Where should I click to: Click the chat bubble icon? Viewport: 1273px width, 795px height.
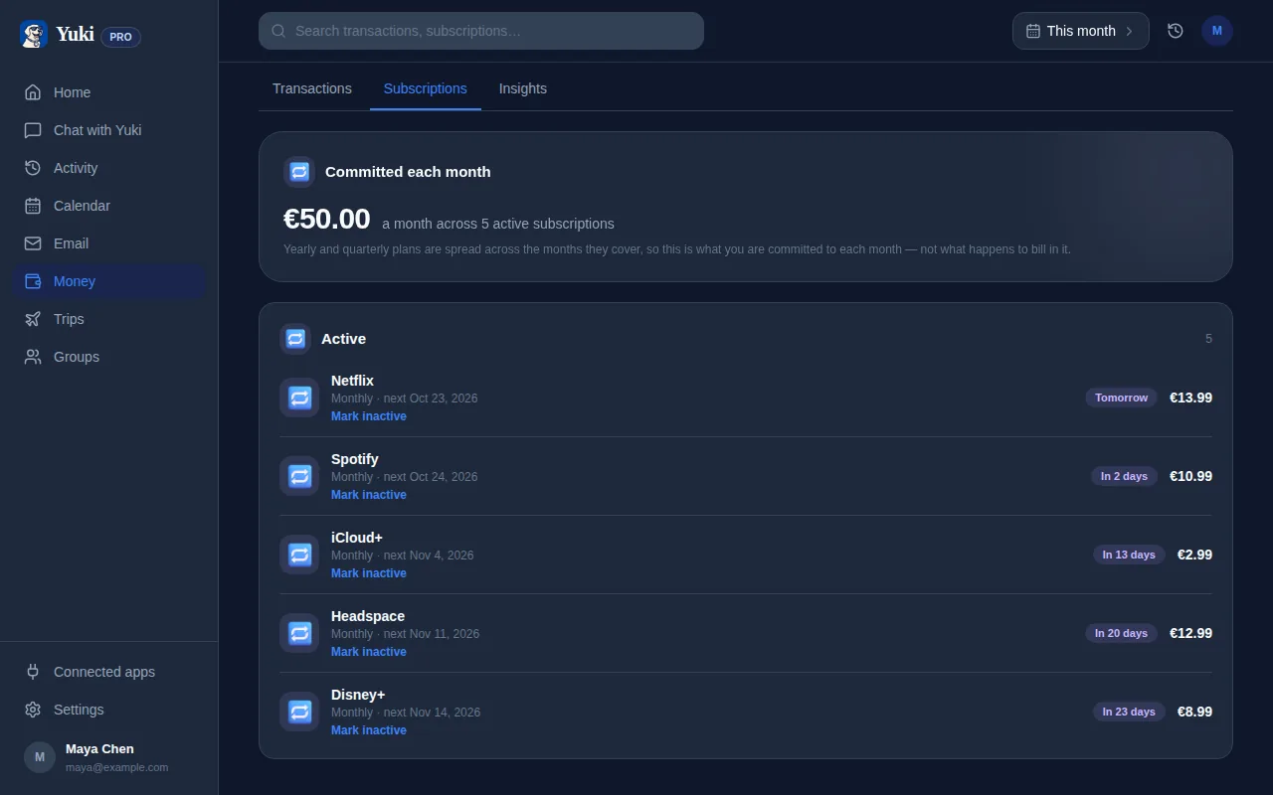pyautogui.click(x=33, y=130)
